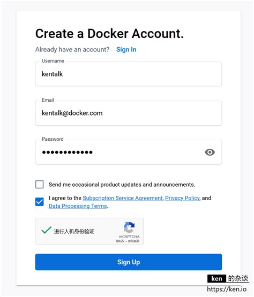254x297 pixels.
Task: Uncheck the agreement terms checkbox
Action: (40, 202)
